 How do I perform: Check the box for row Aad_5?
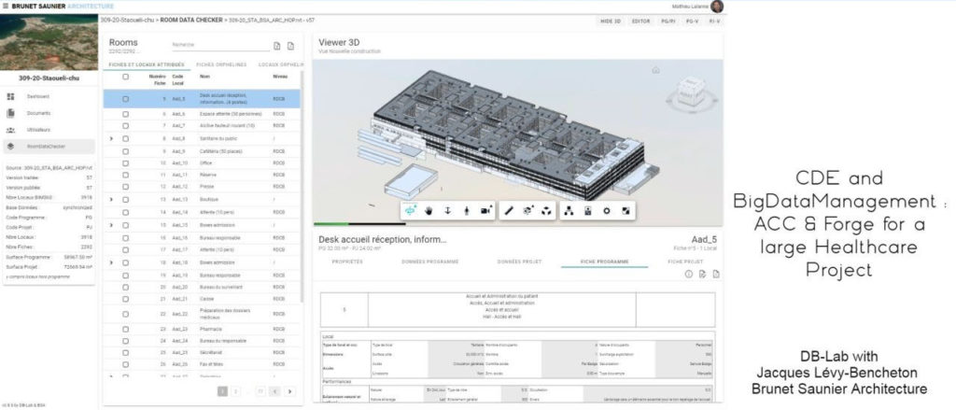pyautogui.click(x=126, y=99)
